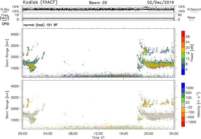
Task: Click the 'Slant Range [km]' label of the velocity plot
Action: coord(7,105)
